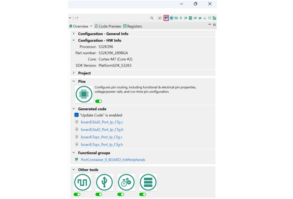
Task: Collapse the Generated code section
Action: (74, 109)
